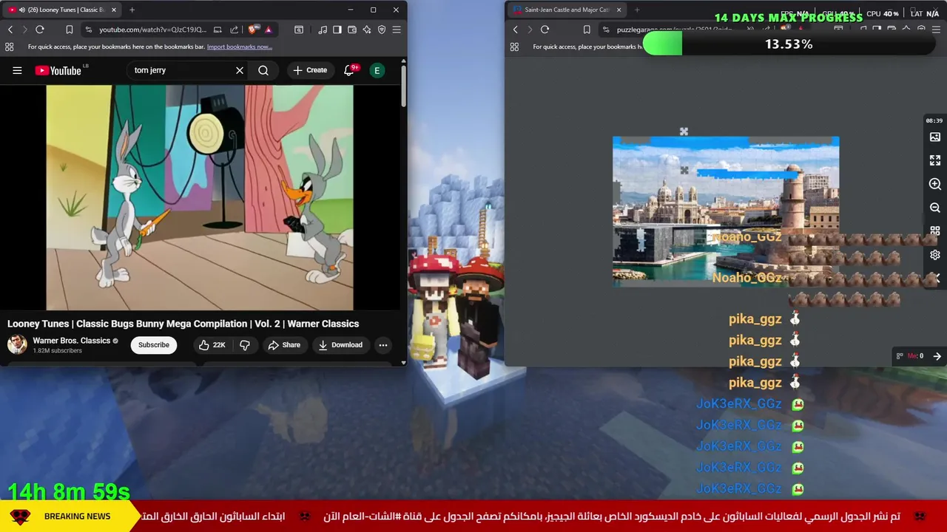Open Brave VPN shield icon in YouTube window
This screenshot has width=947, height=532.
[x=382, y=30]
